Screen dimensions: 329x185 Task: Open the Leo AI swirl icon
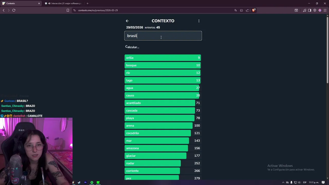(320, 10)
